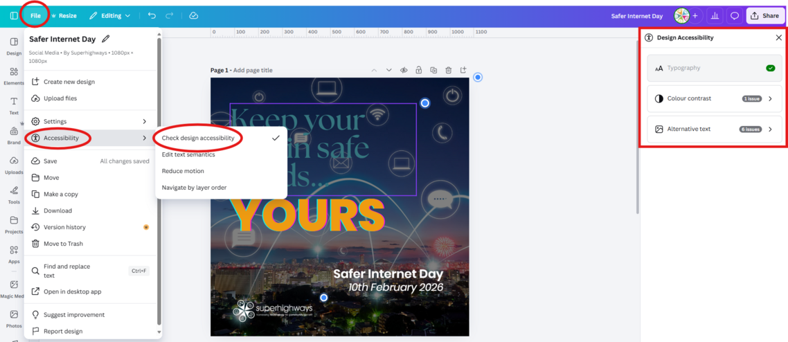The width and height of the screenshot is (788, 342).
Task: Select Navigate by layer order
Action: (x=221, y=188)
